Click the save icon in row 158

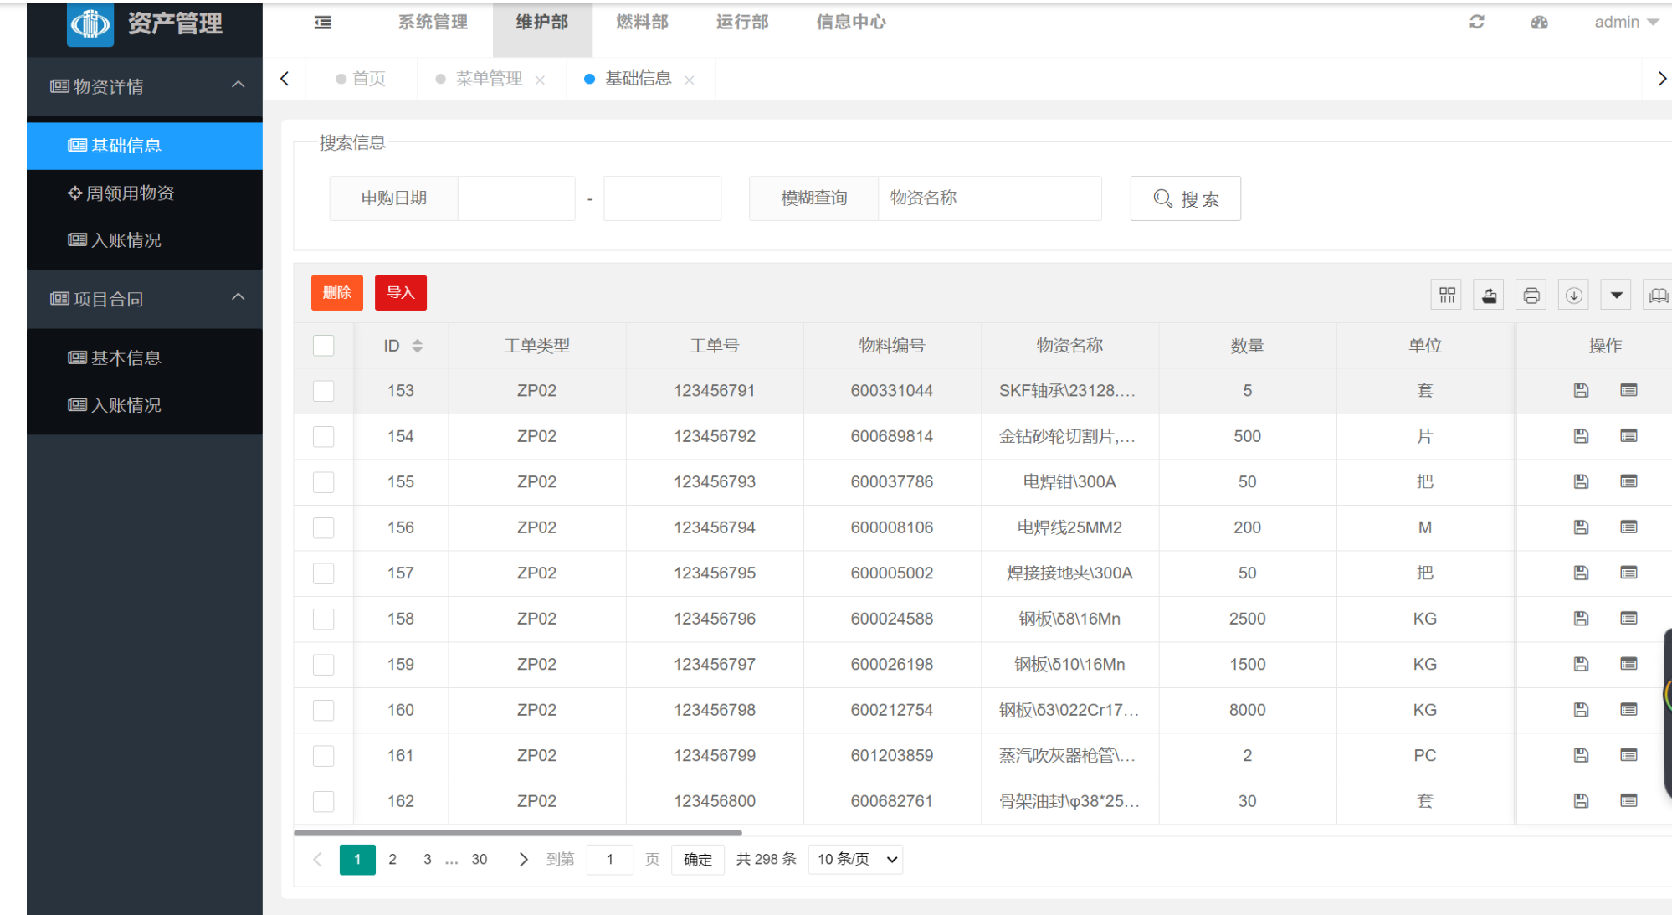tap(1581, 619)
